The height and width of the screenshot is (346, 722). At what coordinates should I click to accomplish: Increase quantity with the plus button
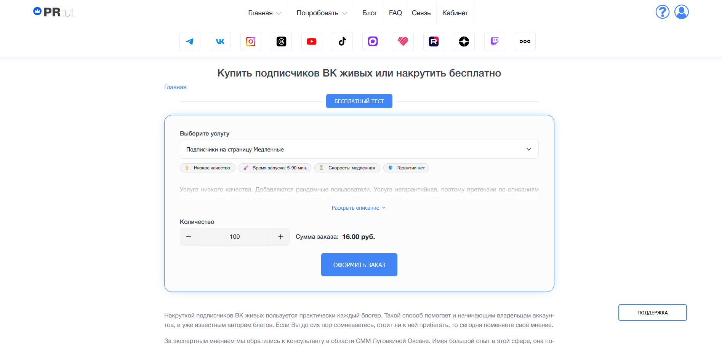click(281, 237)
